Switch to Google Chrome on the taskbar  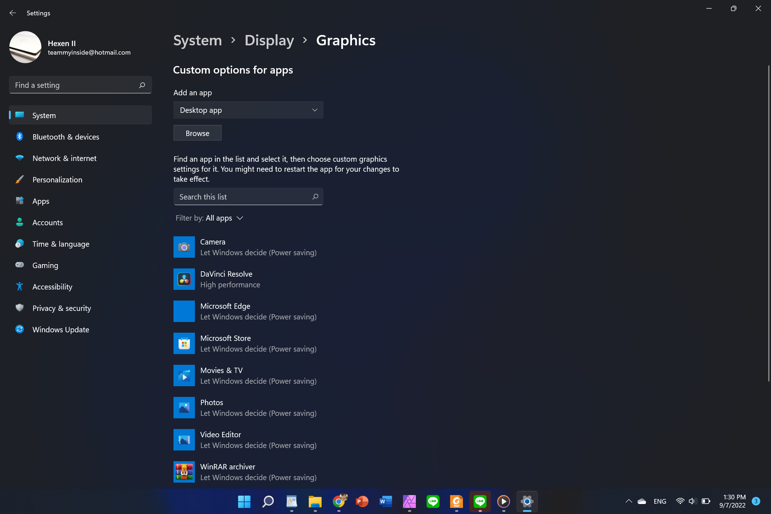[x=339, y=502]
